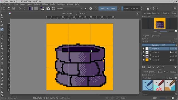Open toolbar blending mode Normal dropdown
Image resolution: width=178 pixels, height=100 pixels.
pyautogui.click(x=69, y=9)
